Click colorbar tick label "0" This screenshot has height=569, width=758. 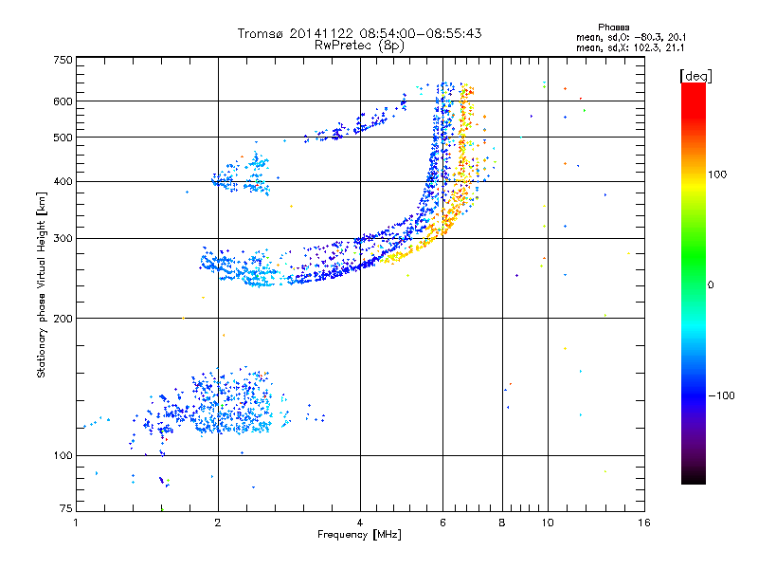coord(711,285)
